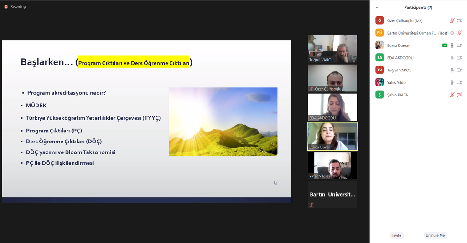The image size is (467, 243).
Task: Toggle the host's muted microphone icon
Action: click(x=459, y=33)
